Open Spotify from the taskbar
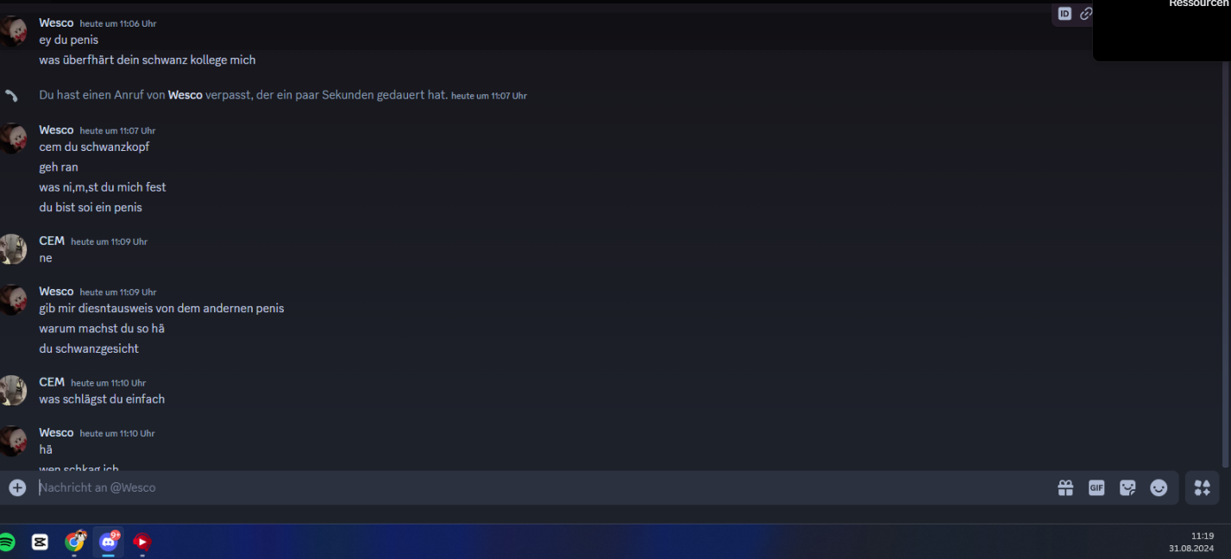Viewport: 1231px width, 559px height. coord(6,542)
